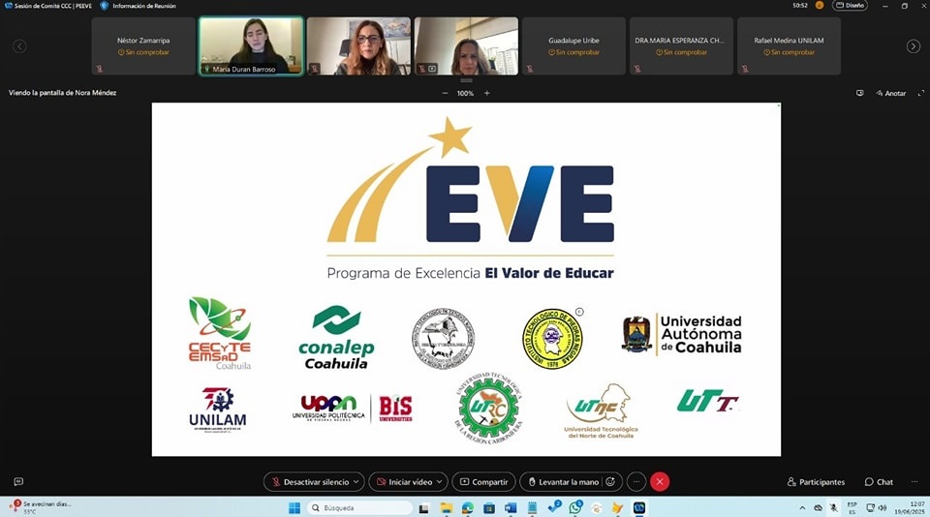Toggle the Participantes panel
Viewport: 930px width, 517px height.
click(x=816, y=482)
